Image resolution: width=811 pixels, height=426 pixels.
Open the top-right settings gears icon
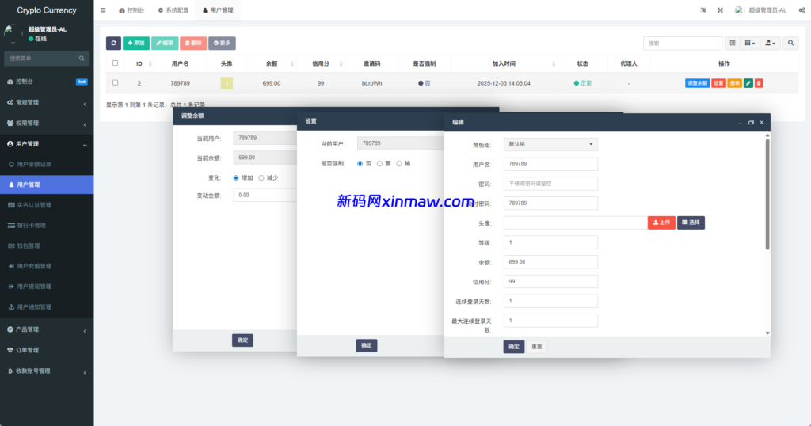(801, 10)
